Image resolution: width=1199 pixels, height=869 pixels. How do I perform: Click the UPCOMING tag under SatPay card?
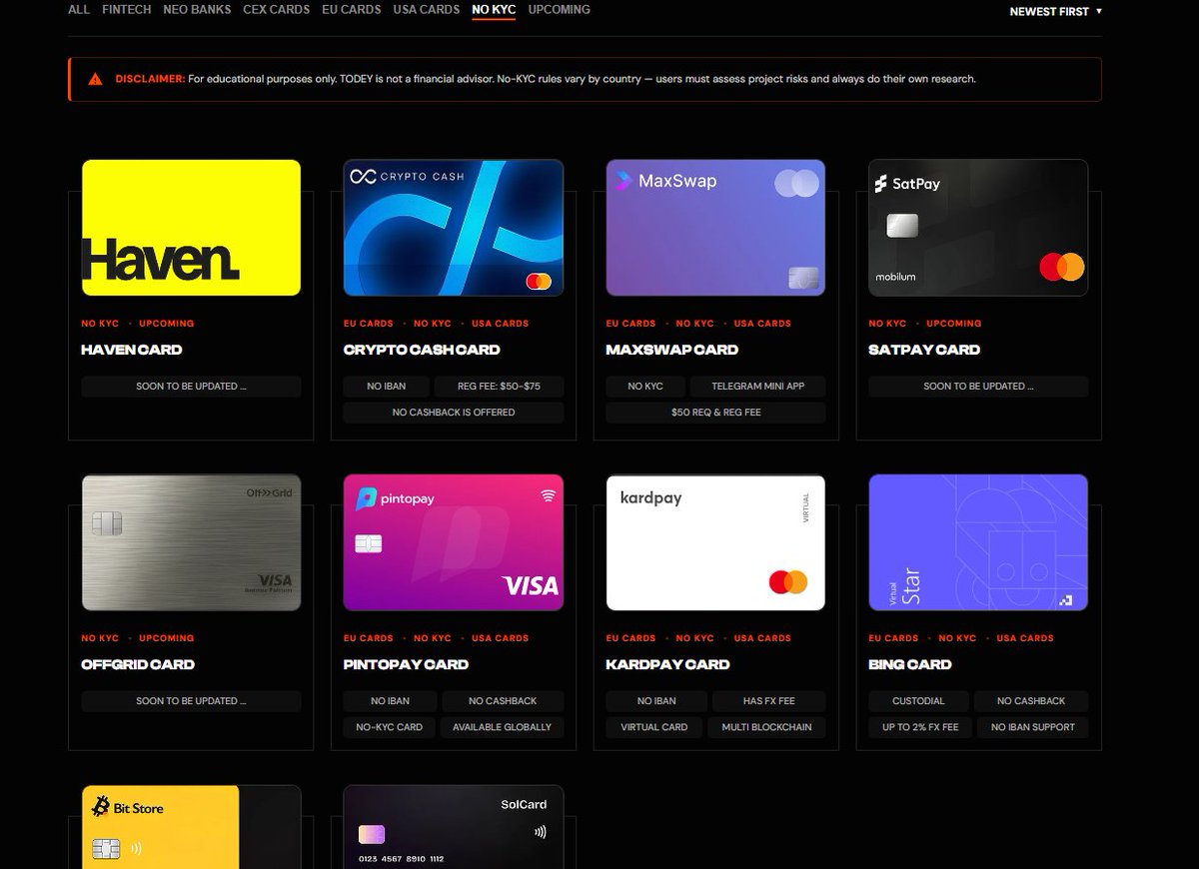coord(954,324)
